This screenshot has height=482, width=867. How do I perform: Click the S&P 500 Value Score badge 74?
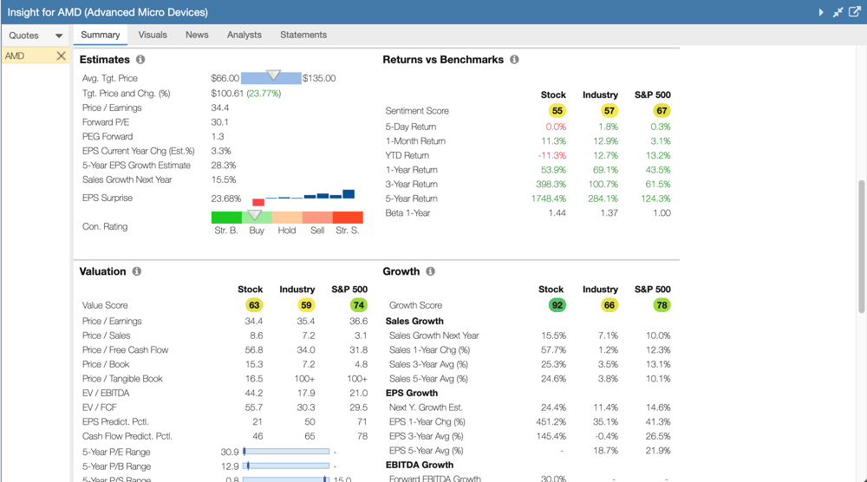tap(359, 305)
